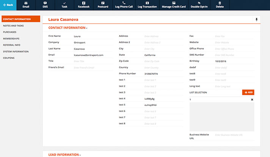Viewport: 270px width, 157px height.
Task: Click the Zip Code field
Action: click(x=164, y=61)
